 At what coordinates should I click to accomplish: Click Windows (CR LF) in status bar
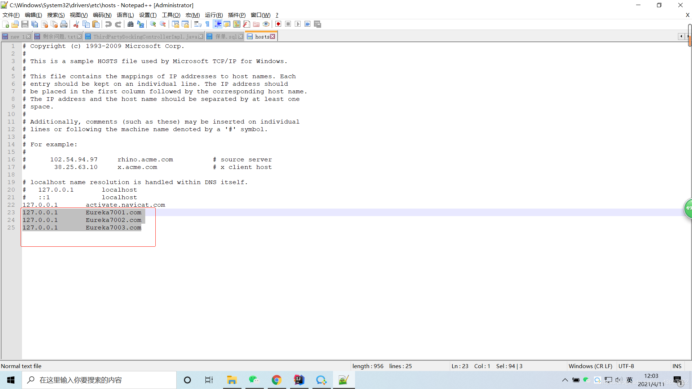[x=590, y=366]
